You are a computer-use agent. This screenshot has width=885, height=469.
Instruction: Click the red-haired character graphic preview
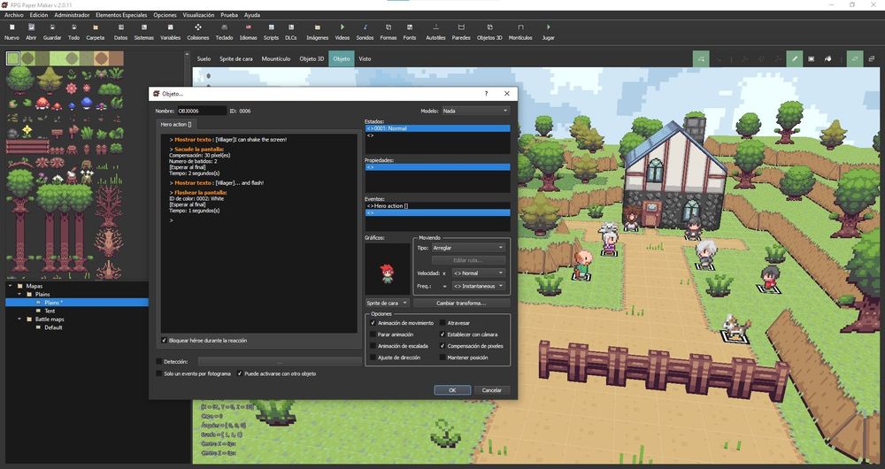pos(388,269)
